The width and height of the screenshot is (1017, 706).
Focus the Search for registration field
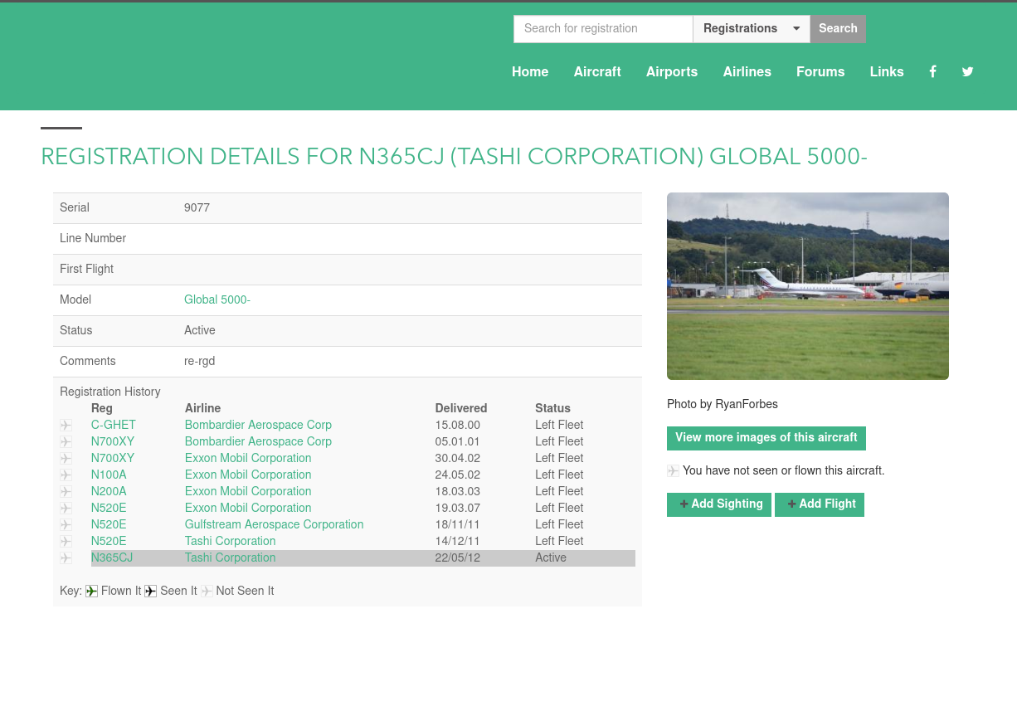point(603,28)
